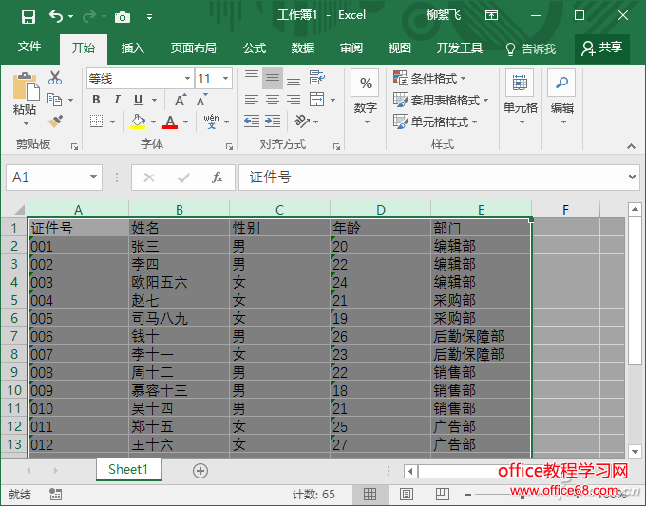This screenshot has height=506, width=646.
Task: Add a new sheet with plus icon
Action: (x=199, y=470)
